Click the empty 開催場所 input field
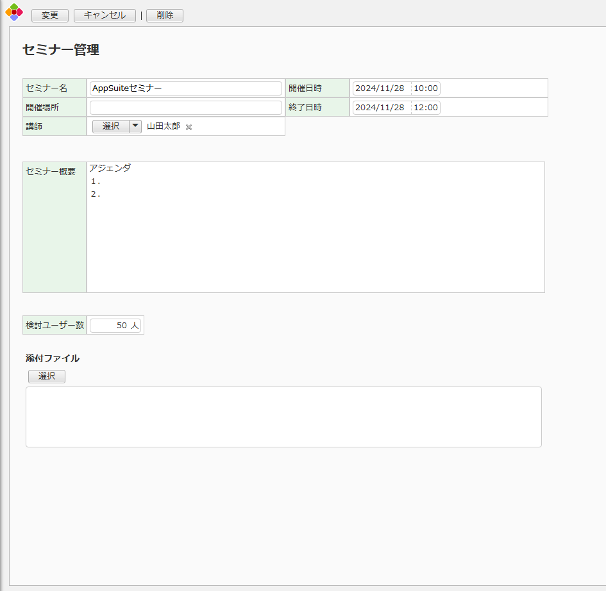The width and height of the screenshot is (606, 591). [186, 108]
